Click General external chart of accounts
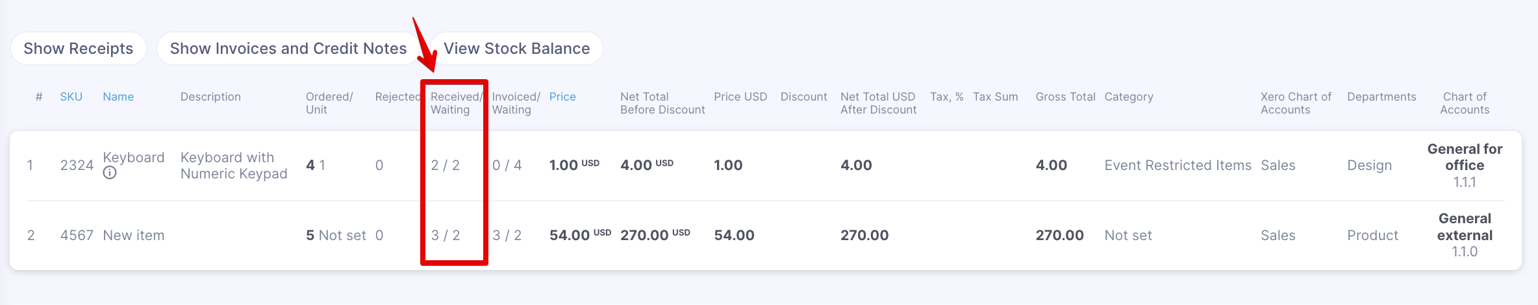The image size is (1538, 305). click(1465, 235)
